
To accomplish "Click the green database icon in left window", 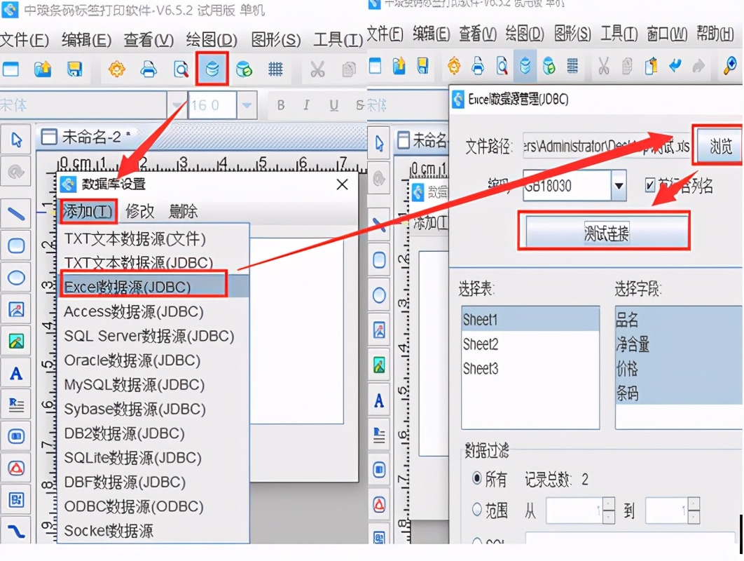I will tap(244, 69).
